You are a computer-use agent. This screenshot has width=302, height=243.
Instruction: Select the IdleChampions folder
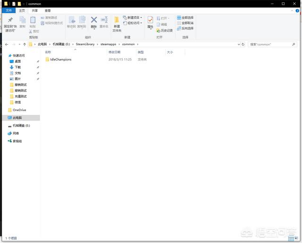click(x=60, y=59)
